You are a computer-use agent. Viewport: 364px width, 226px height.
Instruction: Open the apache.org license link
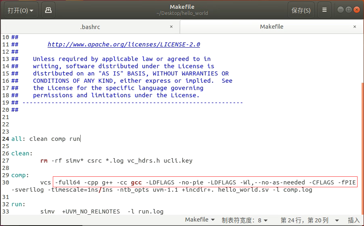click(x=124, y=44)
